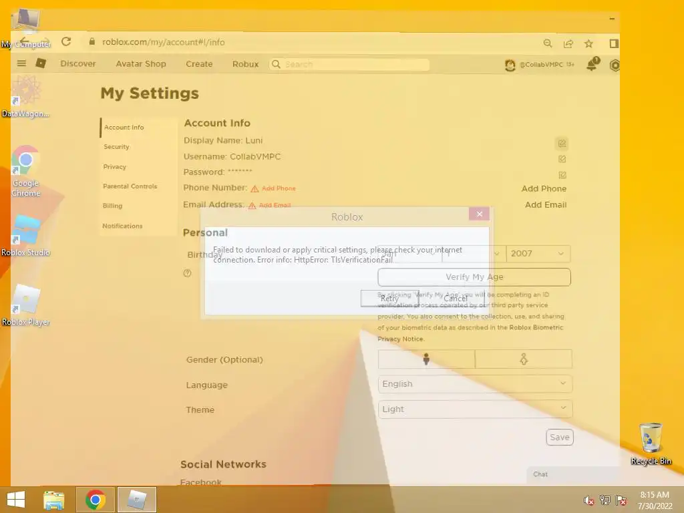Click Add Email button on right
Screen dimensions: 684x513
click(546, 204)
